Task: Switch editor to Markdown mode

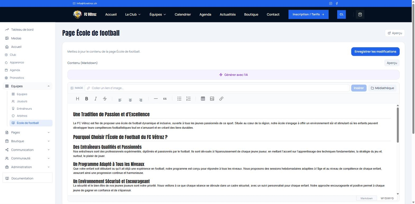Action: pos(367,198)
